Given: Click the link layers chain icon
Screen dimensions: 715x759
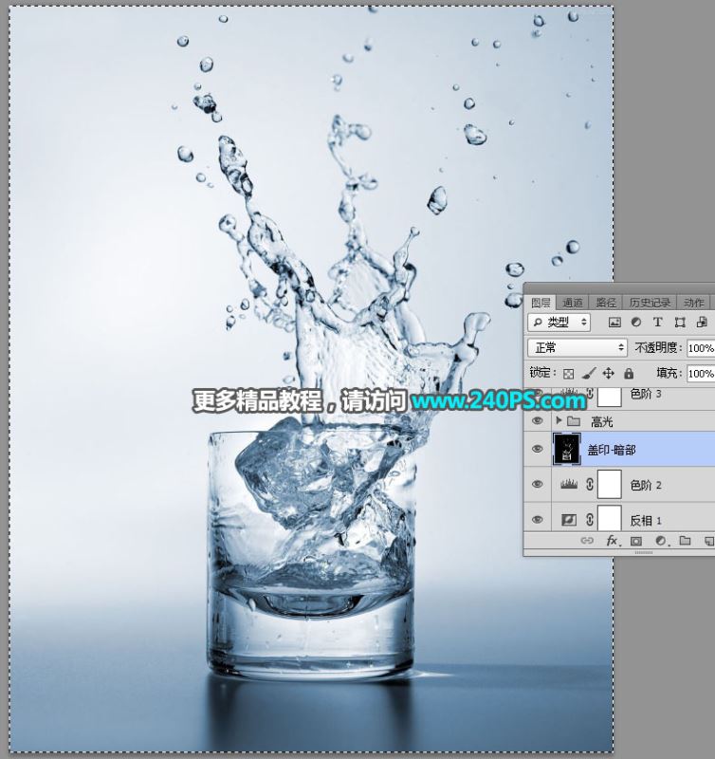Looking at the screenshot, I should click(587, 541).
